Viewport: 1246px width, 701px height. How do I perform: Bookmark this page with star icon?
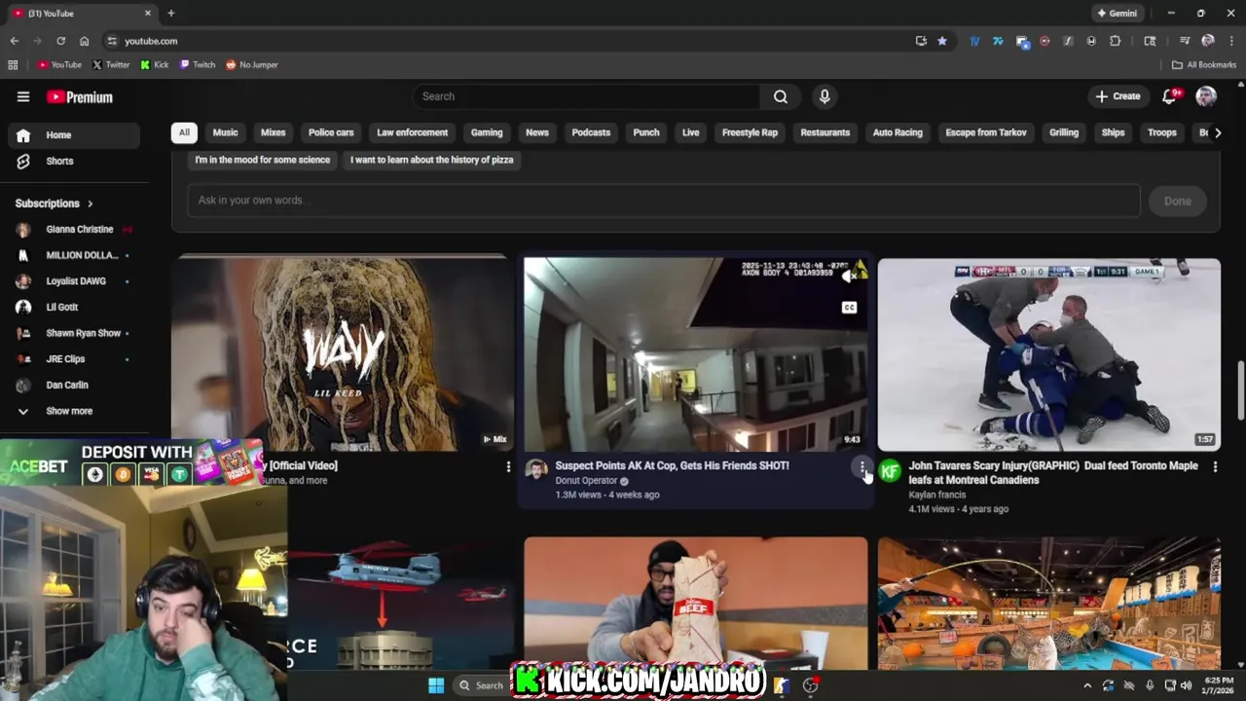pos(942,41)
